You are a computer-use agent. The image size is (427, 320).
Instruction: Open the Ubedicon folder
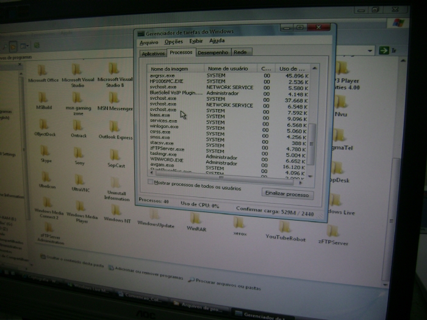click(x=46, y=180)
